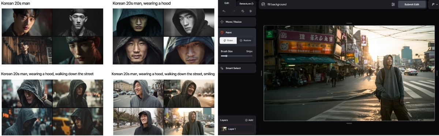Click the Submit Edit button

coord(412,4)
